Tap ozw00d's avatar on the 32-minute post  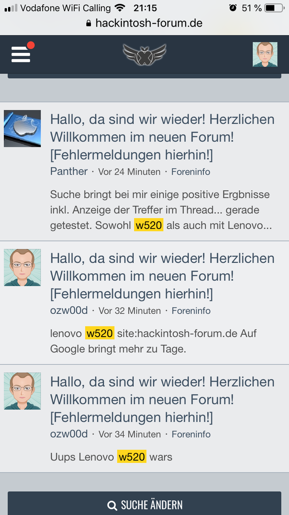tap(22, 267)
